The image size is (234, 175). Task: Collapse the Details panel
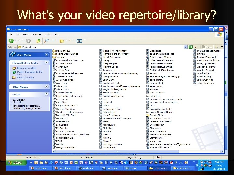[x=47, y=94]
